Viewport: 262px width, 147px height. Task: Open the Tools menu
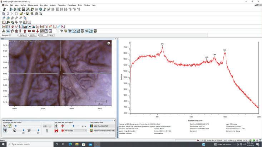[80, 5]
